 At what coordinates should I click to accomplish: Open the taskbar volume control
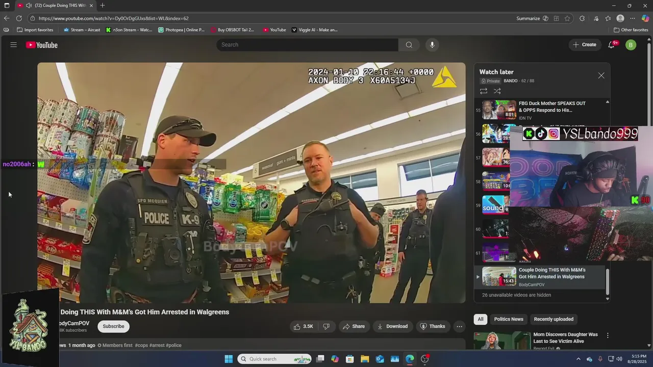(619, 359)
